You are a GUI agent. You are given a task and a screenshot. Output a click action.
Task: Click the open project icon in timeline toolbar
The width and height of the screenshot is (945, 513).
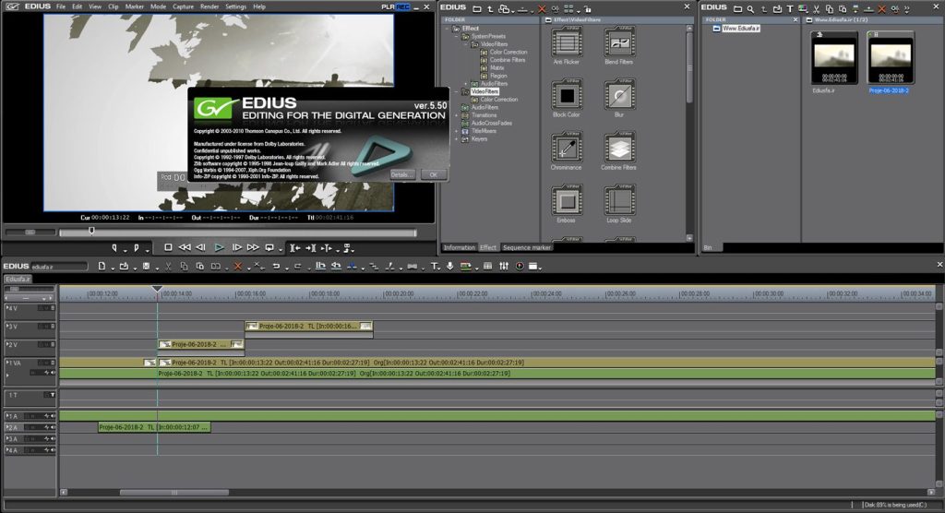[x=124, y=266]
